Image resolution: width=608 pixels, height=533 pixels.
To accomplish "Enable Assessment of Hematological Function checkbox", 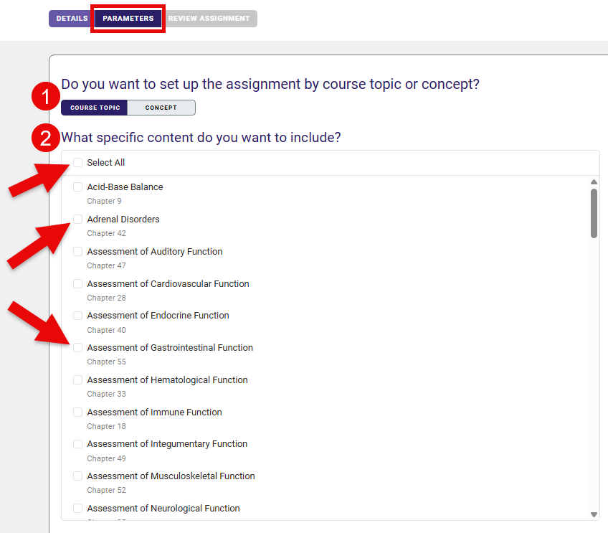I will tap(77, 380).
